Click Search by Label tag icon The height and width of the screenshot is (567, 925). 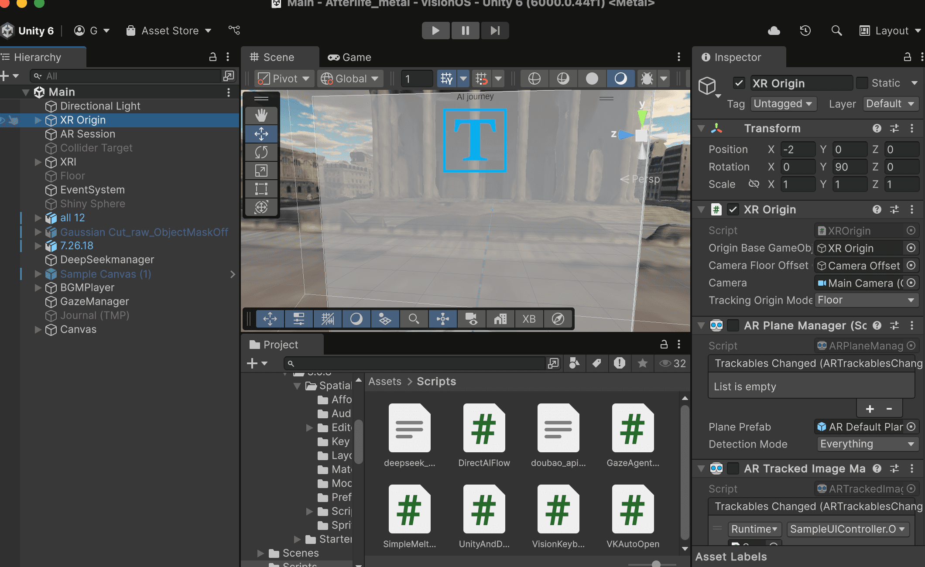point(597,363)
